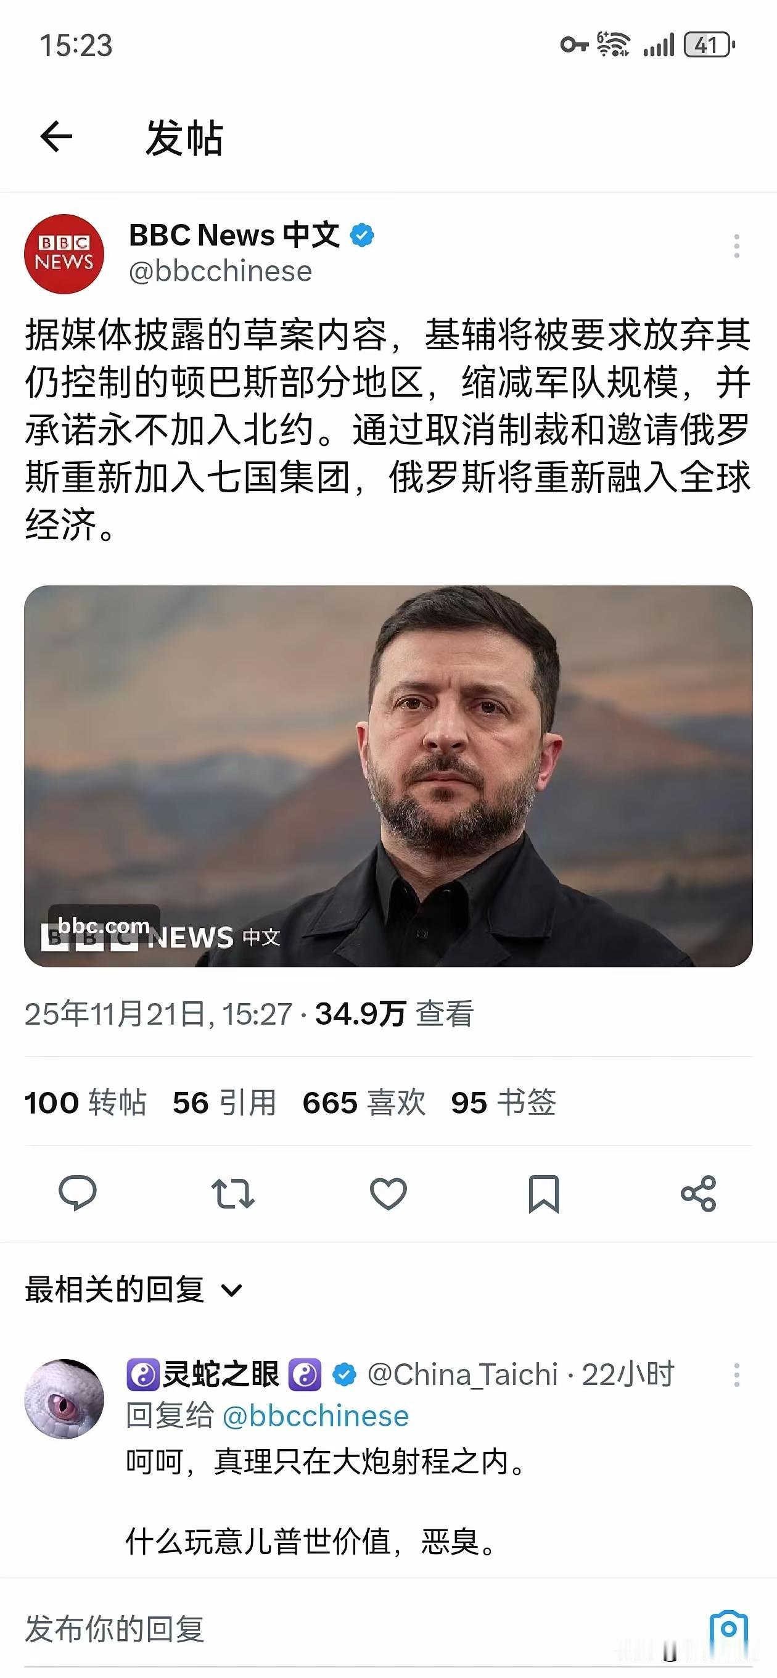View the 56 引用 quotes list
The width and height of the screenshot is (777, 1678).
point(224,1102)
